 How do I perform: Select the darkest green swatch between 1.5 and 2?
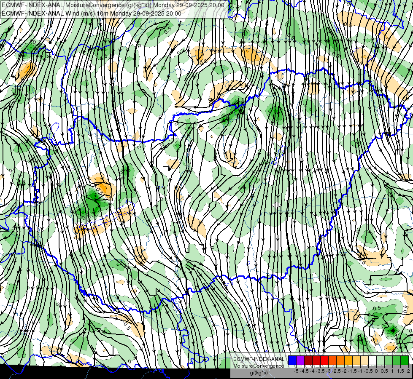(x=405, y=360)
